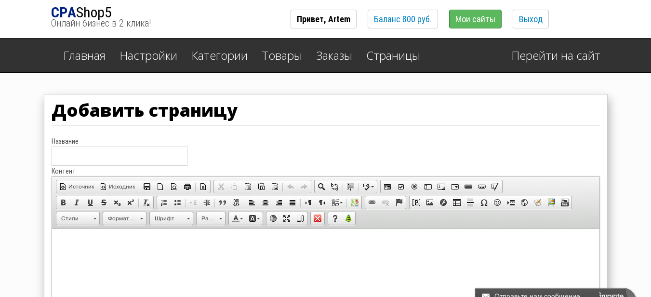Open the language selection dropdown
Screen dimensions: 651x297
point(337,202)
